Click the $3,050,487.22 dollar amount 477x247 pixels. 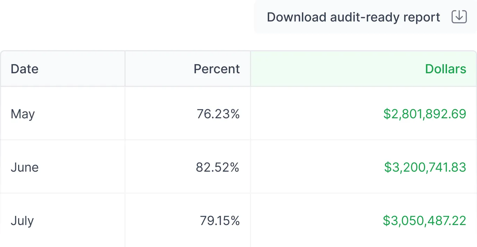(424, 220)
